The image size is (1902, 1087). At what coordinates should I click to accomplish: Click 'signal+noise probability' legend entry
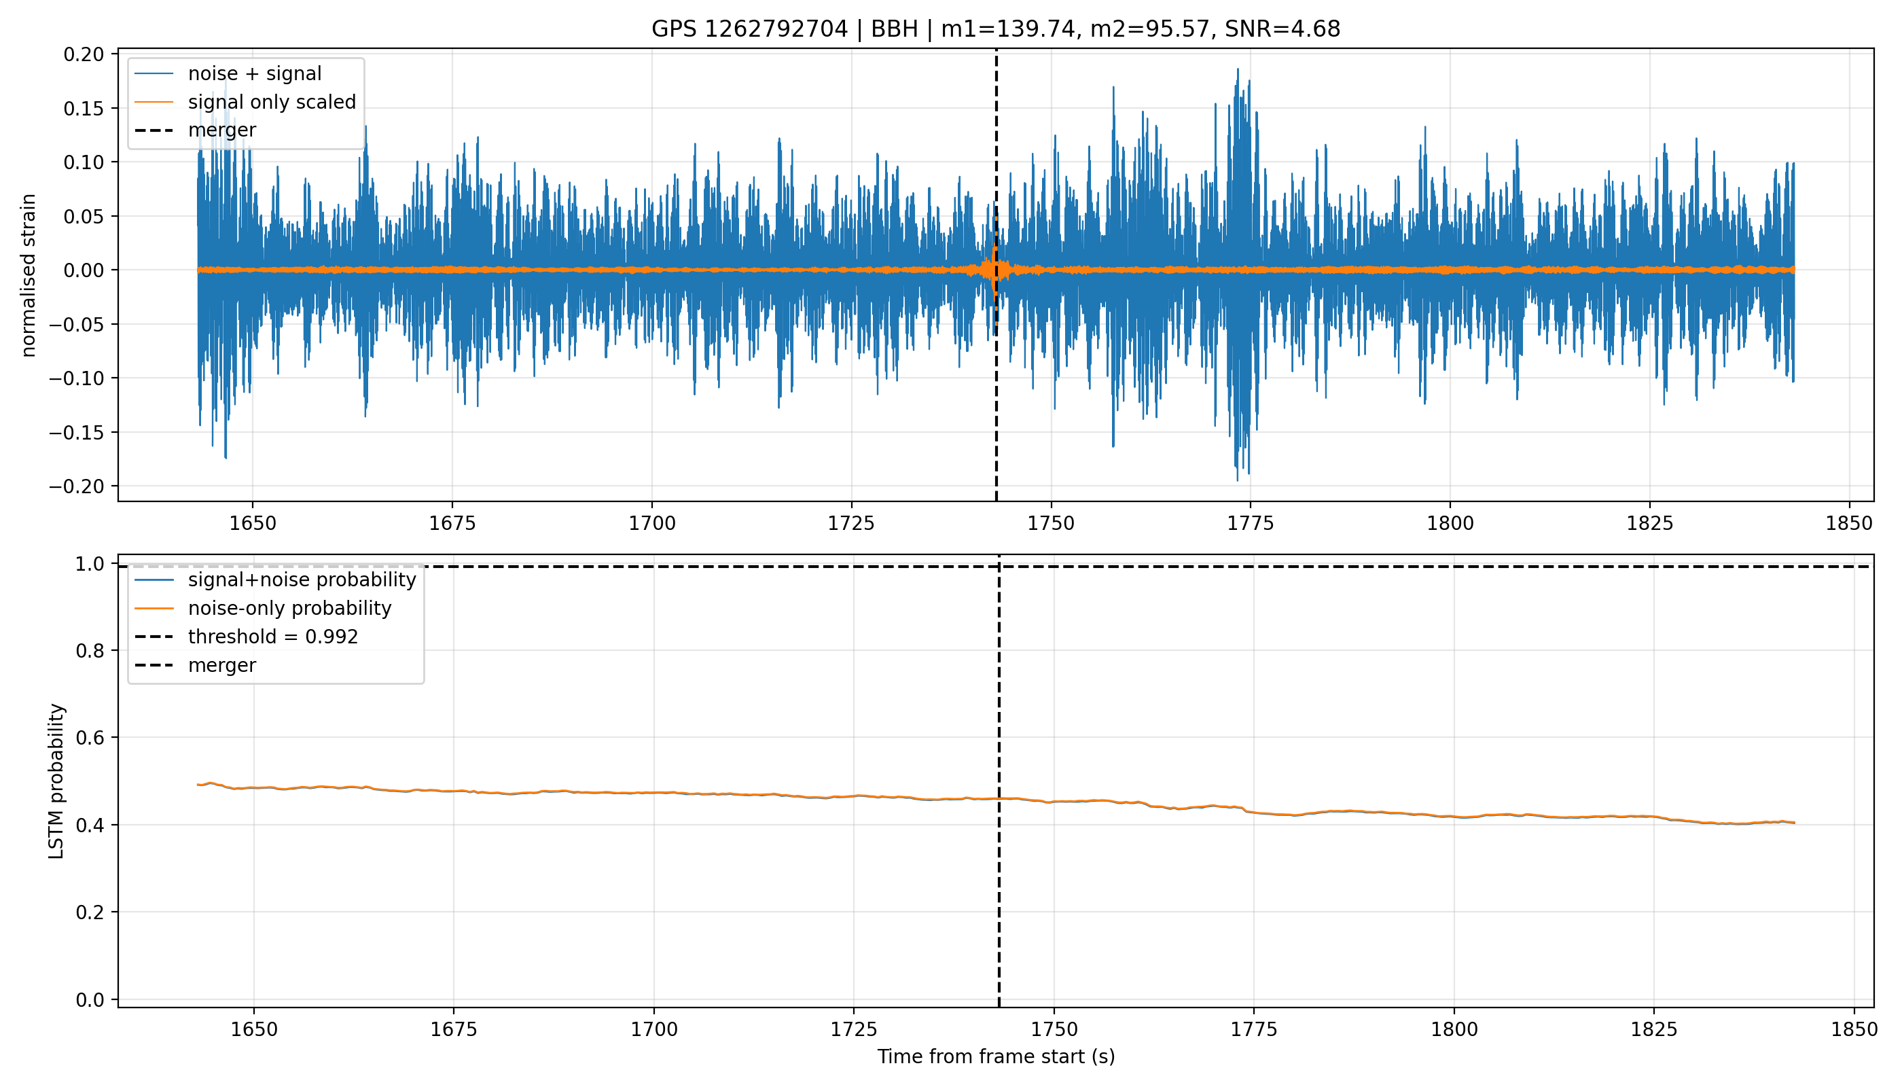302,580
